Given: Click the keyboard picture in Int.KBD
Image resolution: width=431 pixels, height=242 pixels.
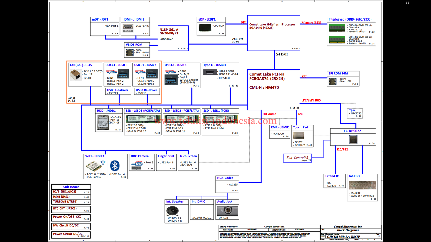Looking at the screenshot, I should tap(362, 186).
